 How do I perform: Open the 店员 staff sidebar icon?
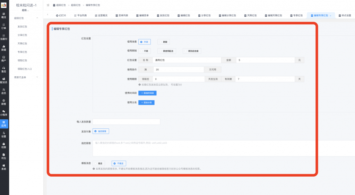click(3, 91)
